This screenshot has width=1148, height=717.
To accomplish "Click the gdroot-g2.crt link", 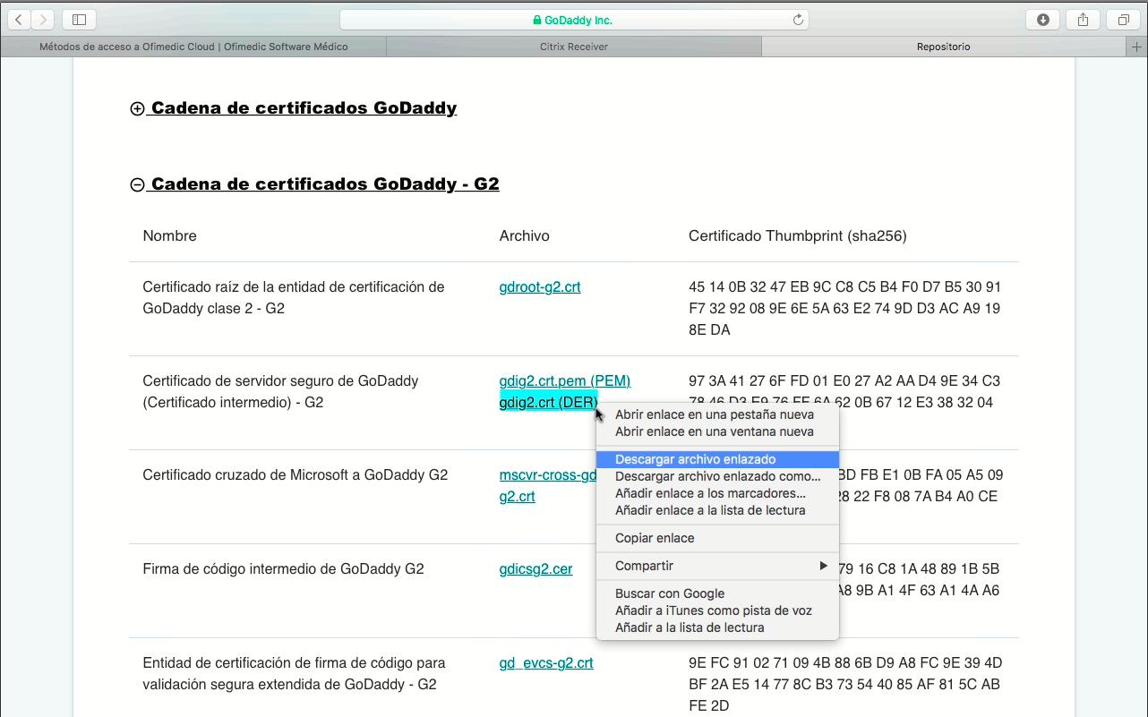I will point(540,287).
